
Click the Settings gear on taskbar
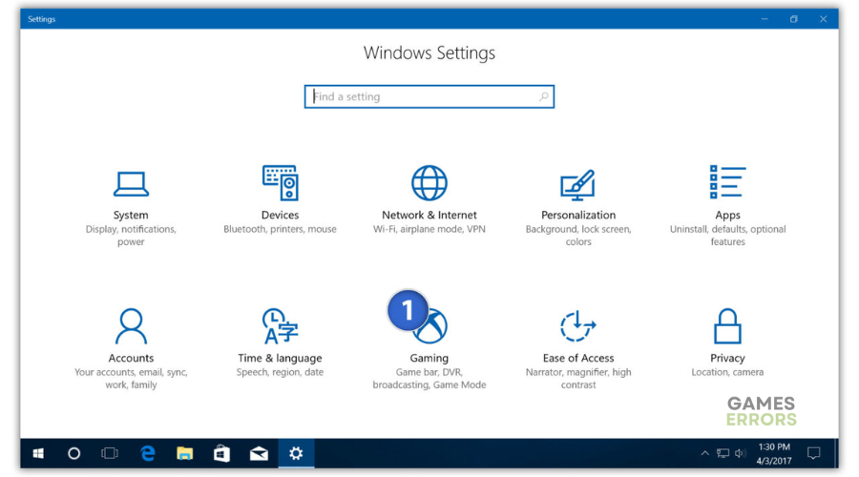[x=297, y=453]
